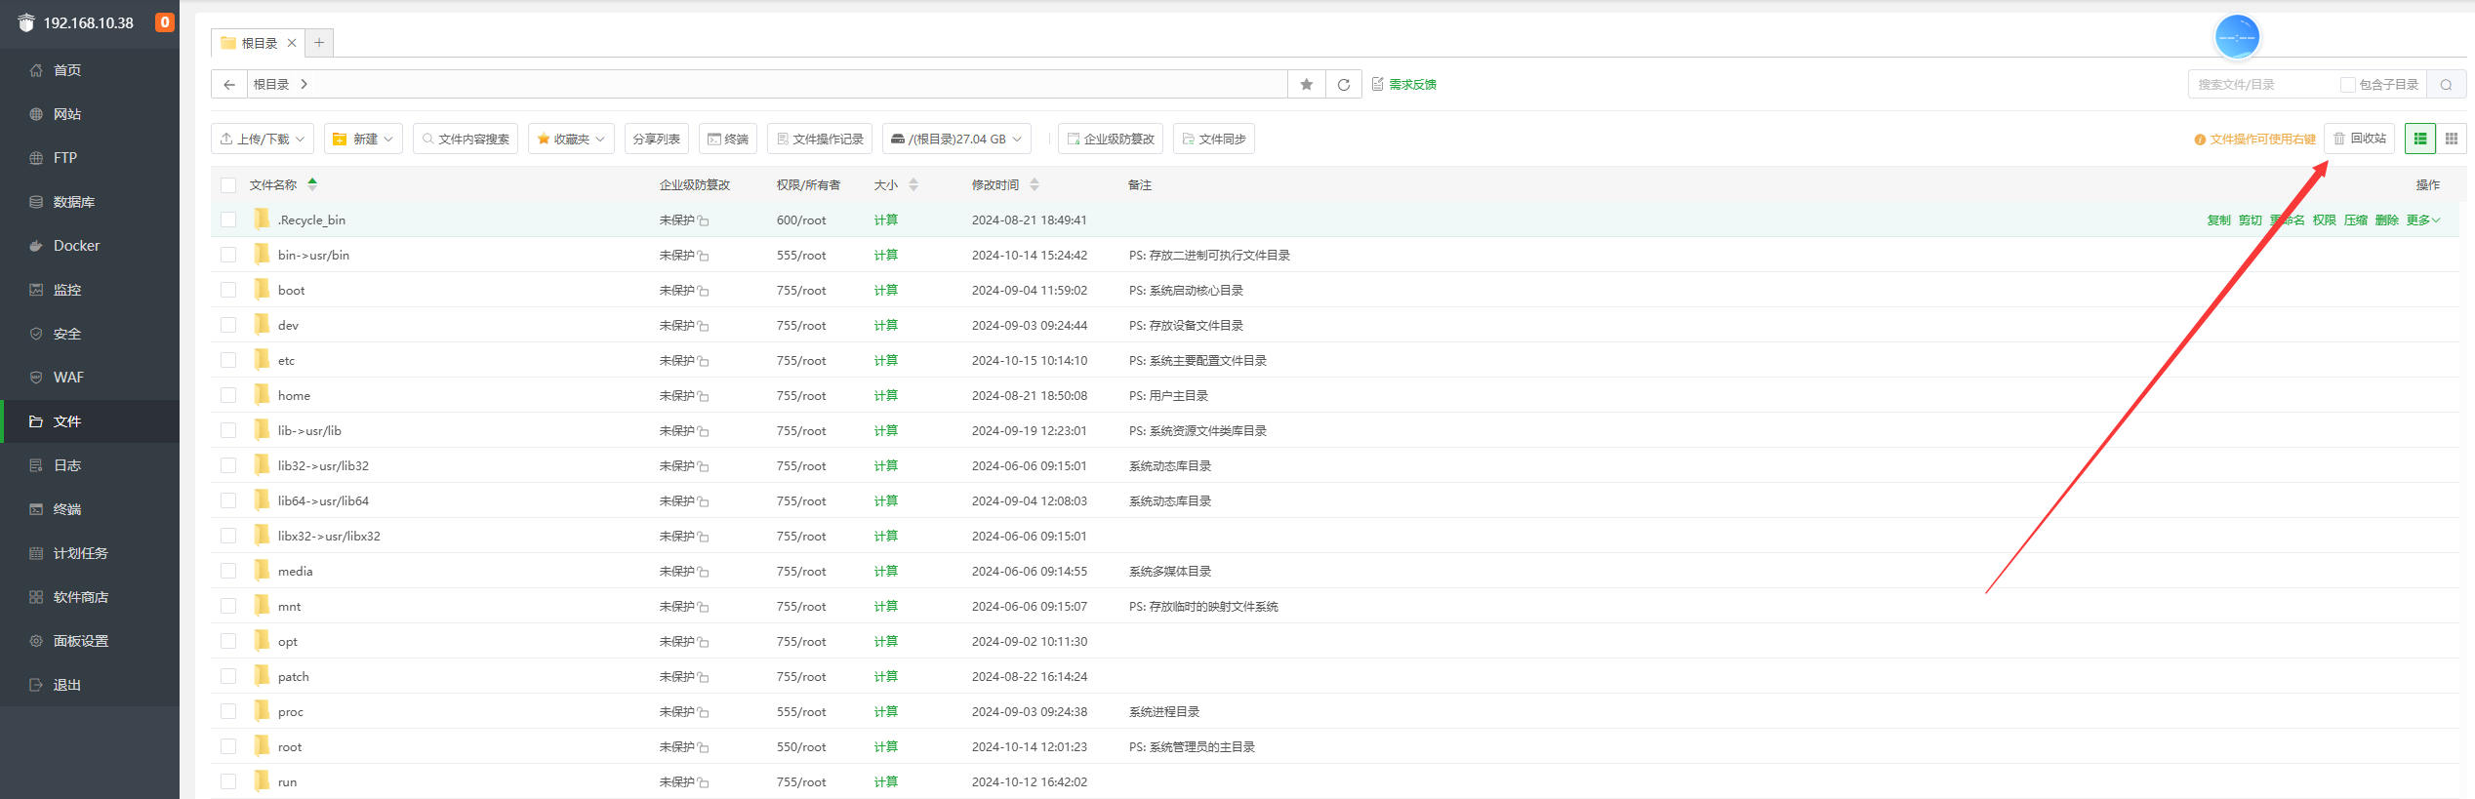Sort by 大小 column
The height and width of the screenshot is (799, 2475).
[896, 185]
